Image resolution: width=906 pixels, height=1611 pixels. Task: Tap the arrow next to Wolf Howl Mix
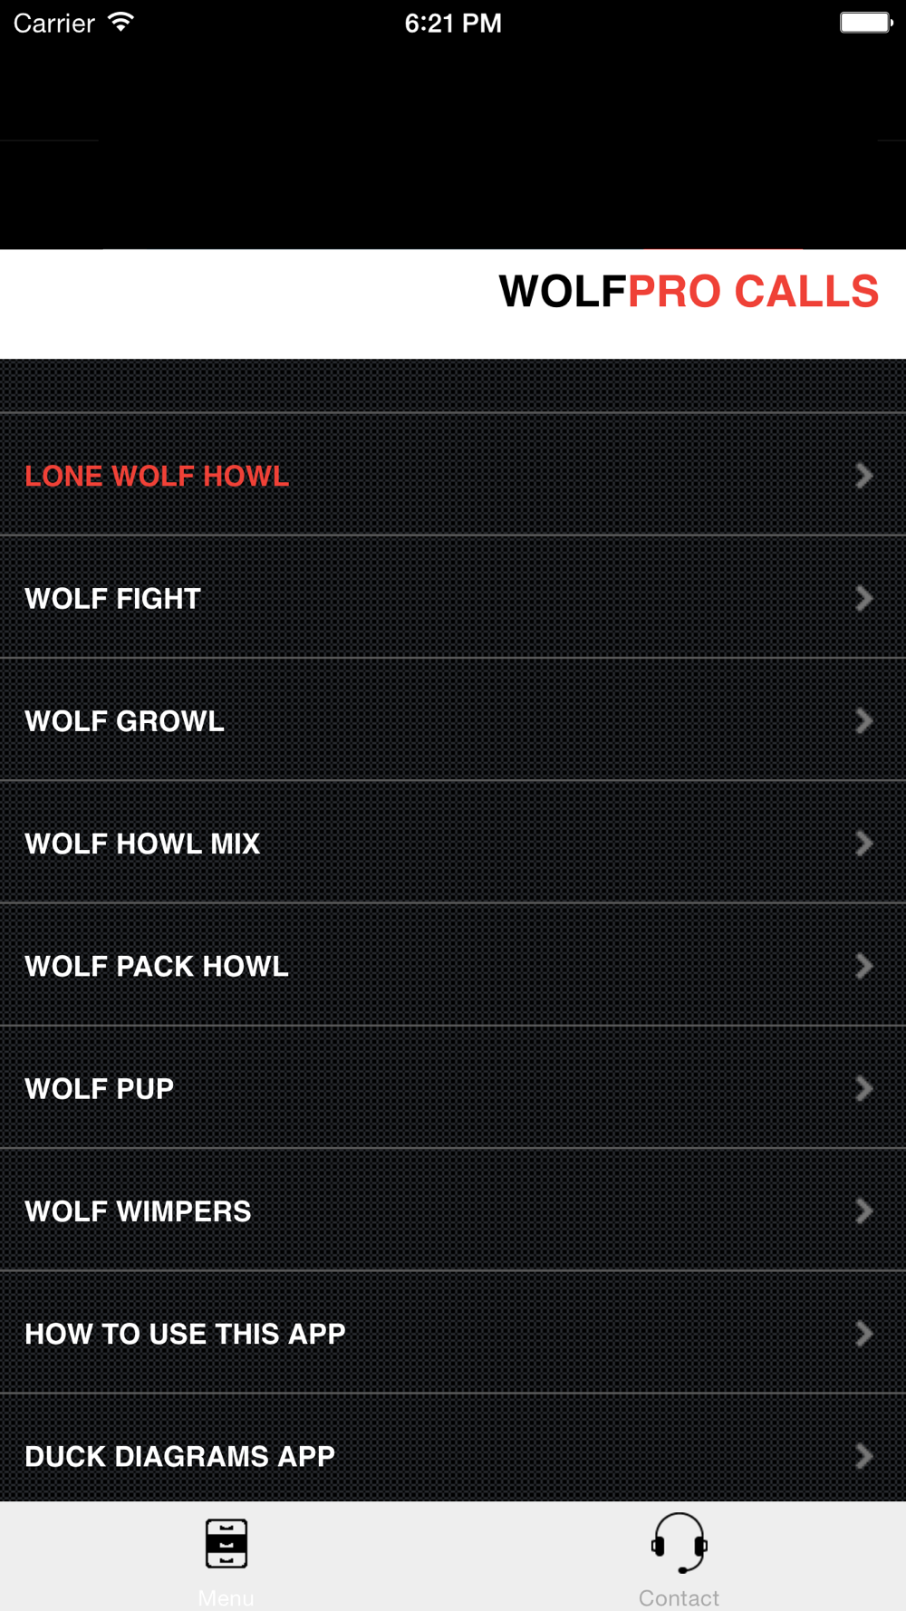[x=864, y=844]
